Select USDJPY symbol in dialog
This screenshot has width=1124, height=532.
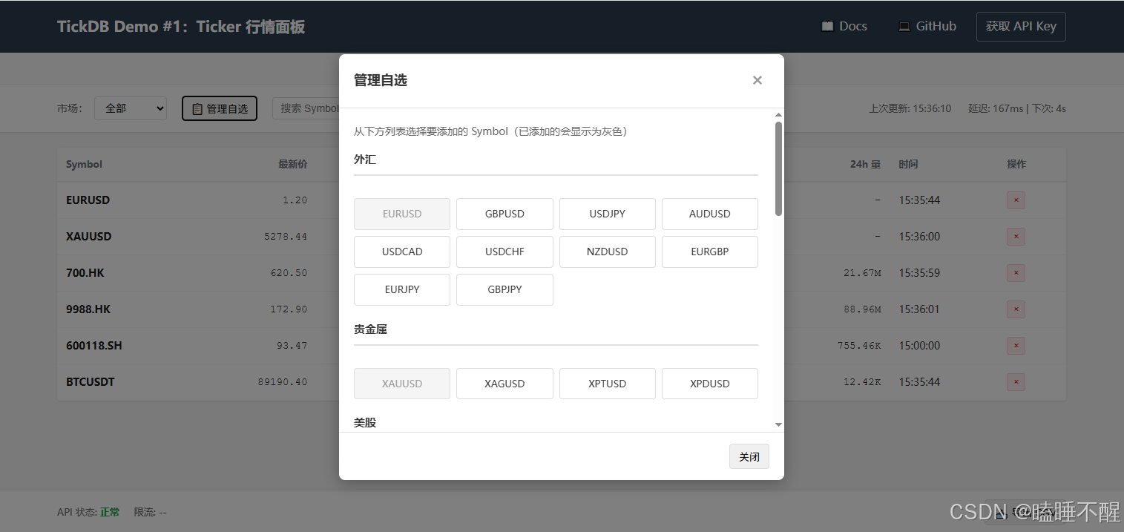(607, 214)
